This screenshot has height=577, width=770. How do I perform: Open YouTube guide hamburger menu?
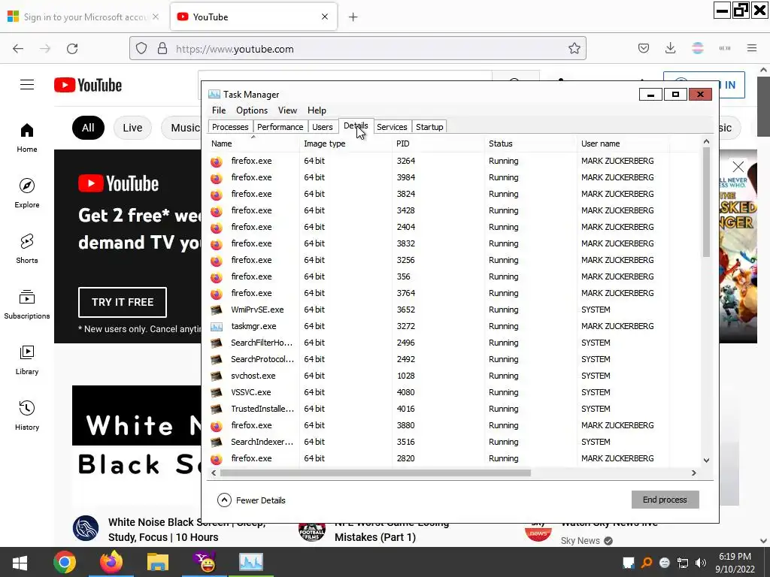point(27,85)
